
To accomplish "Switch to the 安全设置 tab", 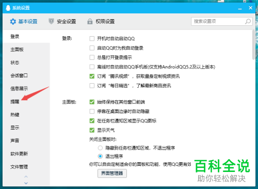I will [x=62, y=22].
